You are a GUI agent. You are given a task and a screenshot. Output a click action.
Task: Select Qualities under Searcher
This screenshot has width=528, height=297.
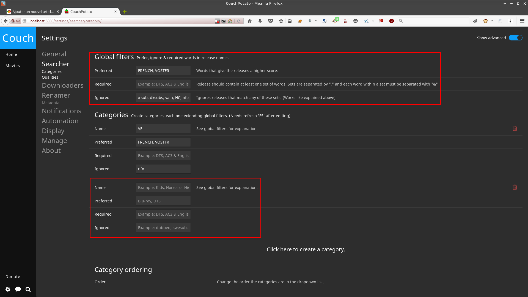point(50,77)
